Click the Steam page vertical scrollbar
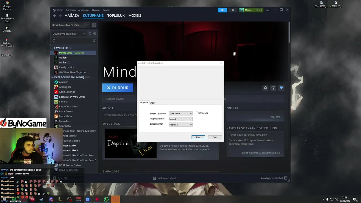 point(289,32)
